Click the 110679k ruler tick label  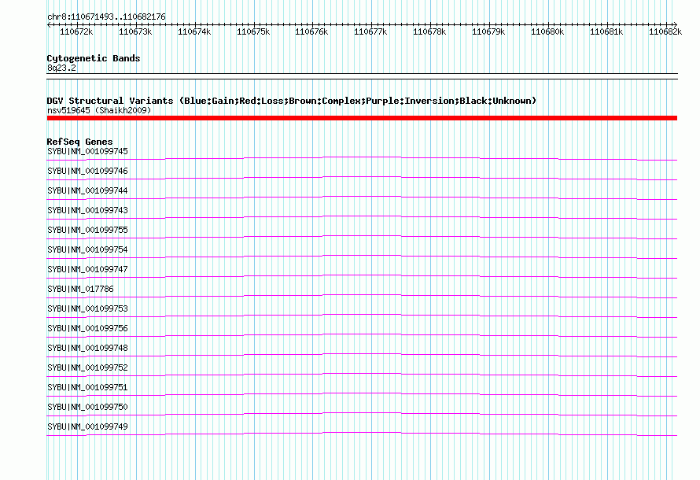[x=488, y=31]
